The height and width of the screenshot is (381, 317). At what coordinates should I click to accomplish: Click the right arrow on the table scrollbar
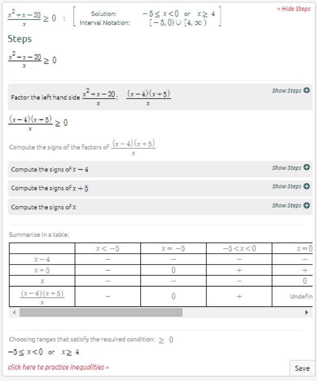pos(306,312)
